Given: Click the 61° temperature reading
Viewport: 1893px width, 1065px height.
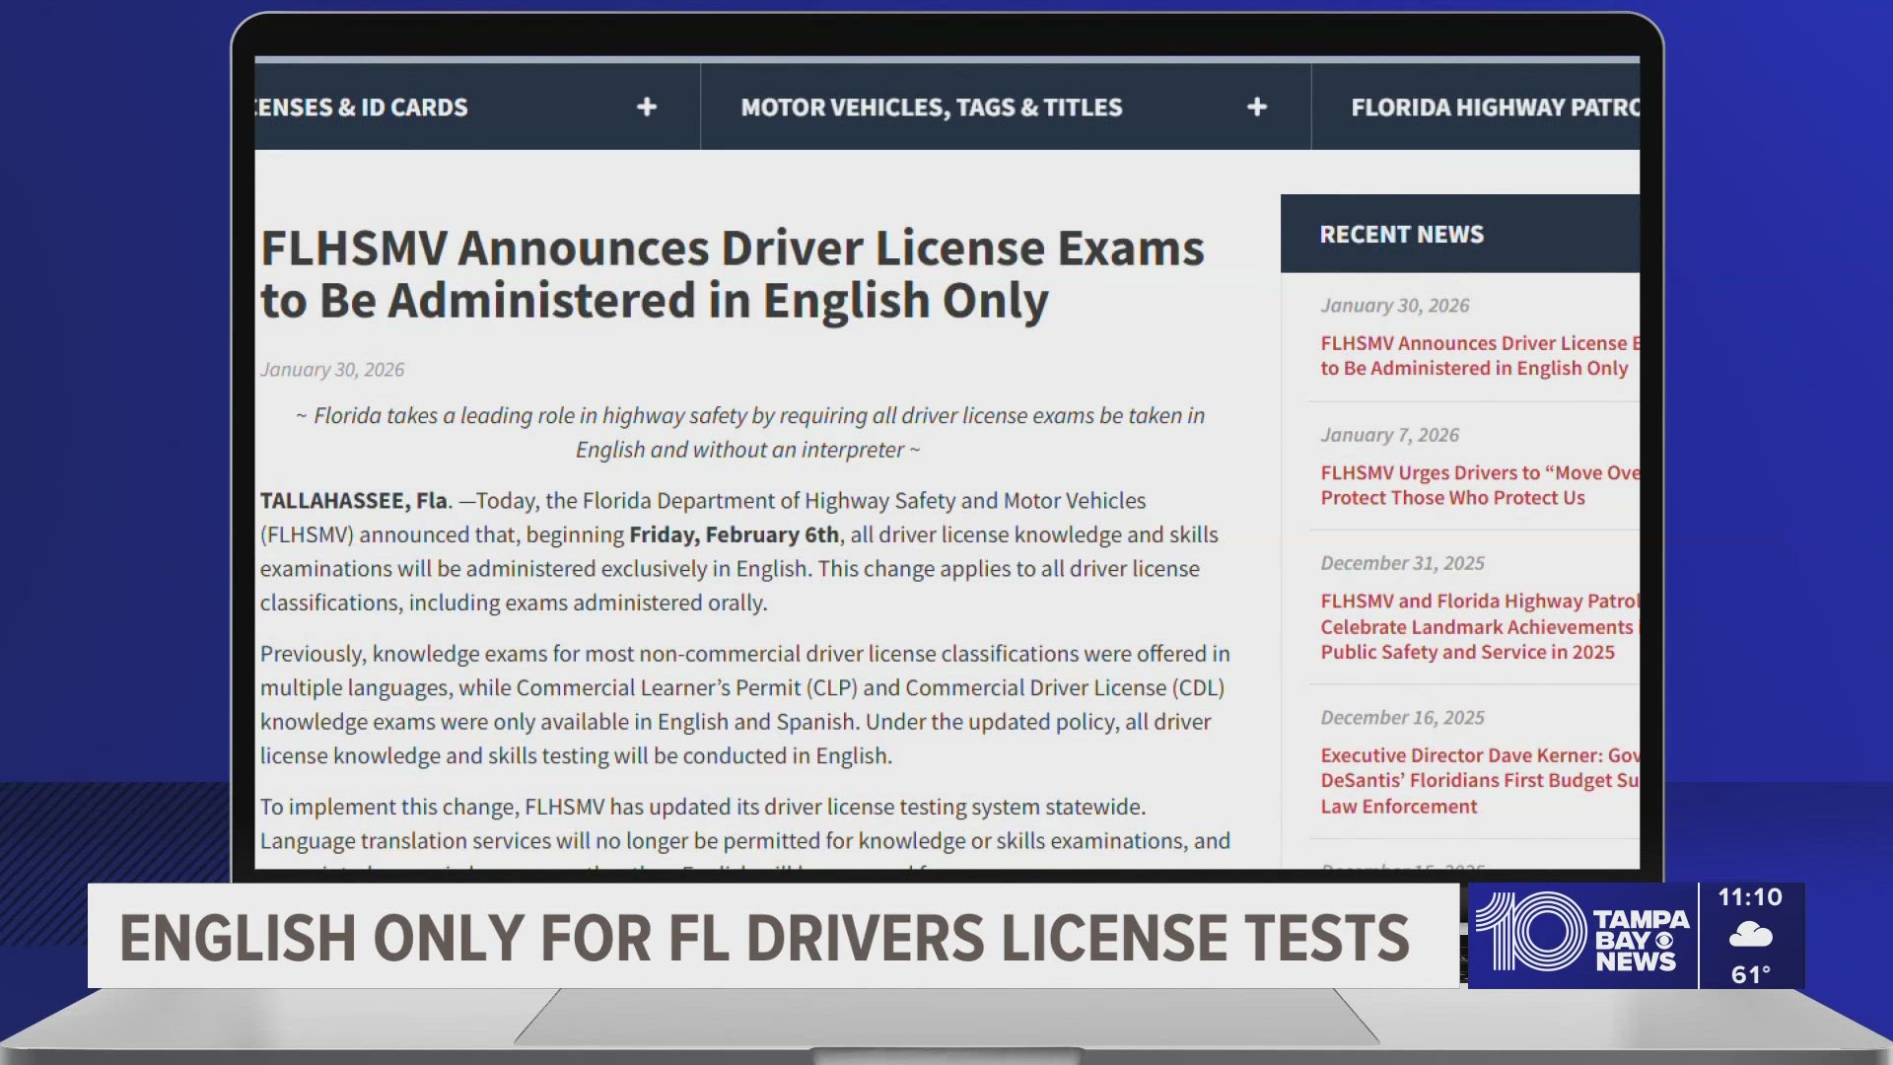Looking at the screenshot, I should coord(1750,974).
